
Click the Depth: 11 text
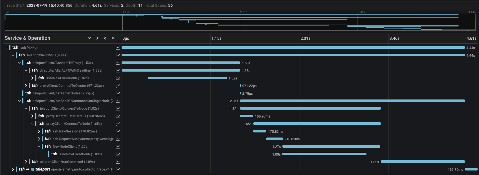[134, 5]
